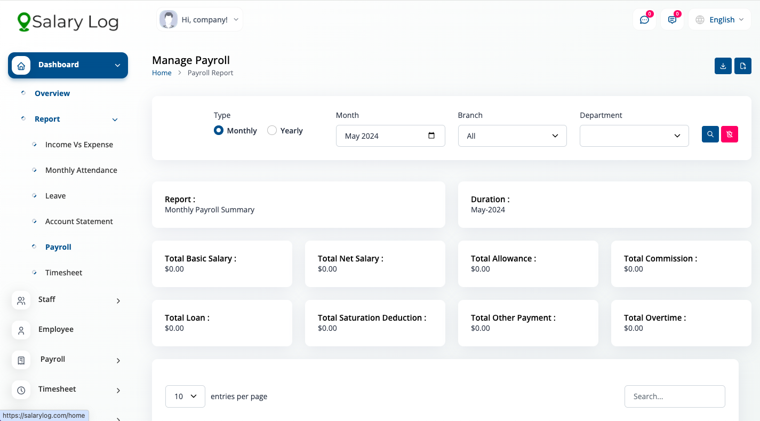Change the entries per page dropdown
This screenshot has width=760, height=421.
[x=185, y=396]
